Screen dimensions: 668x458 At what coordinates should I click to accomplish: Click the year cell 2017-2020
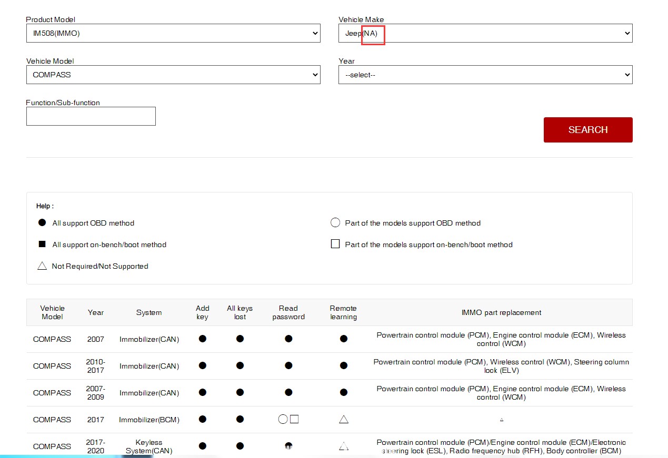[x=96, y=446]
